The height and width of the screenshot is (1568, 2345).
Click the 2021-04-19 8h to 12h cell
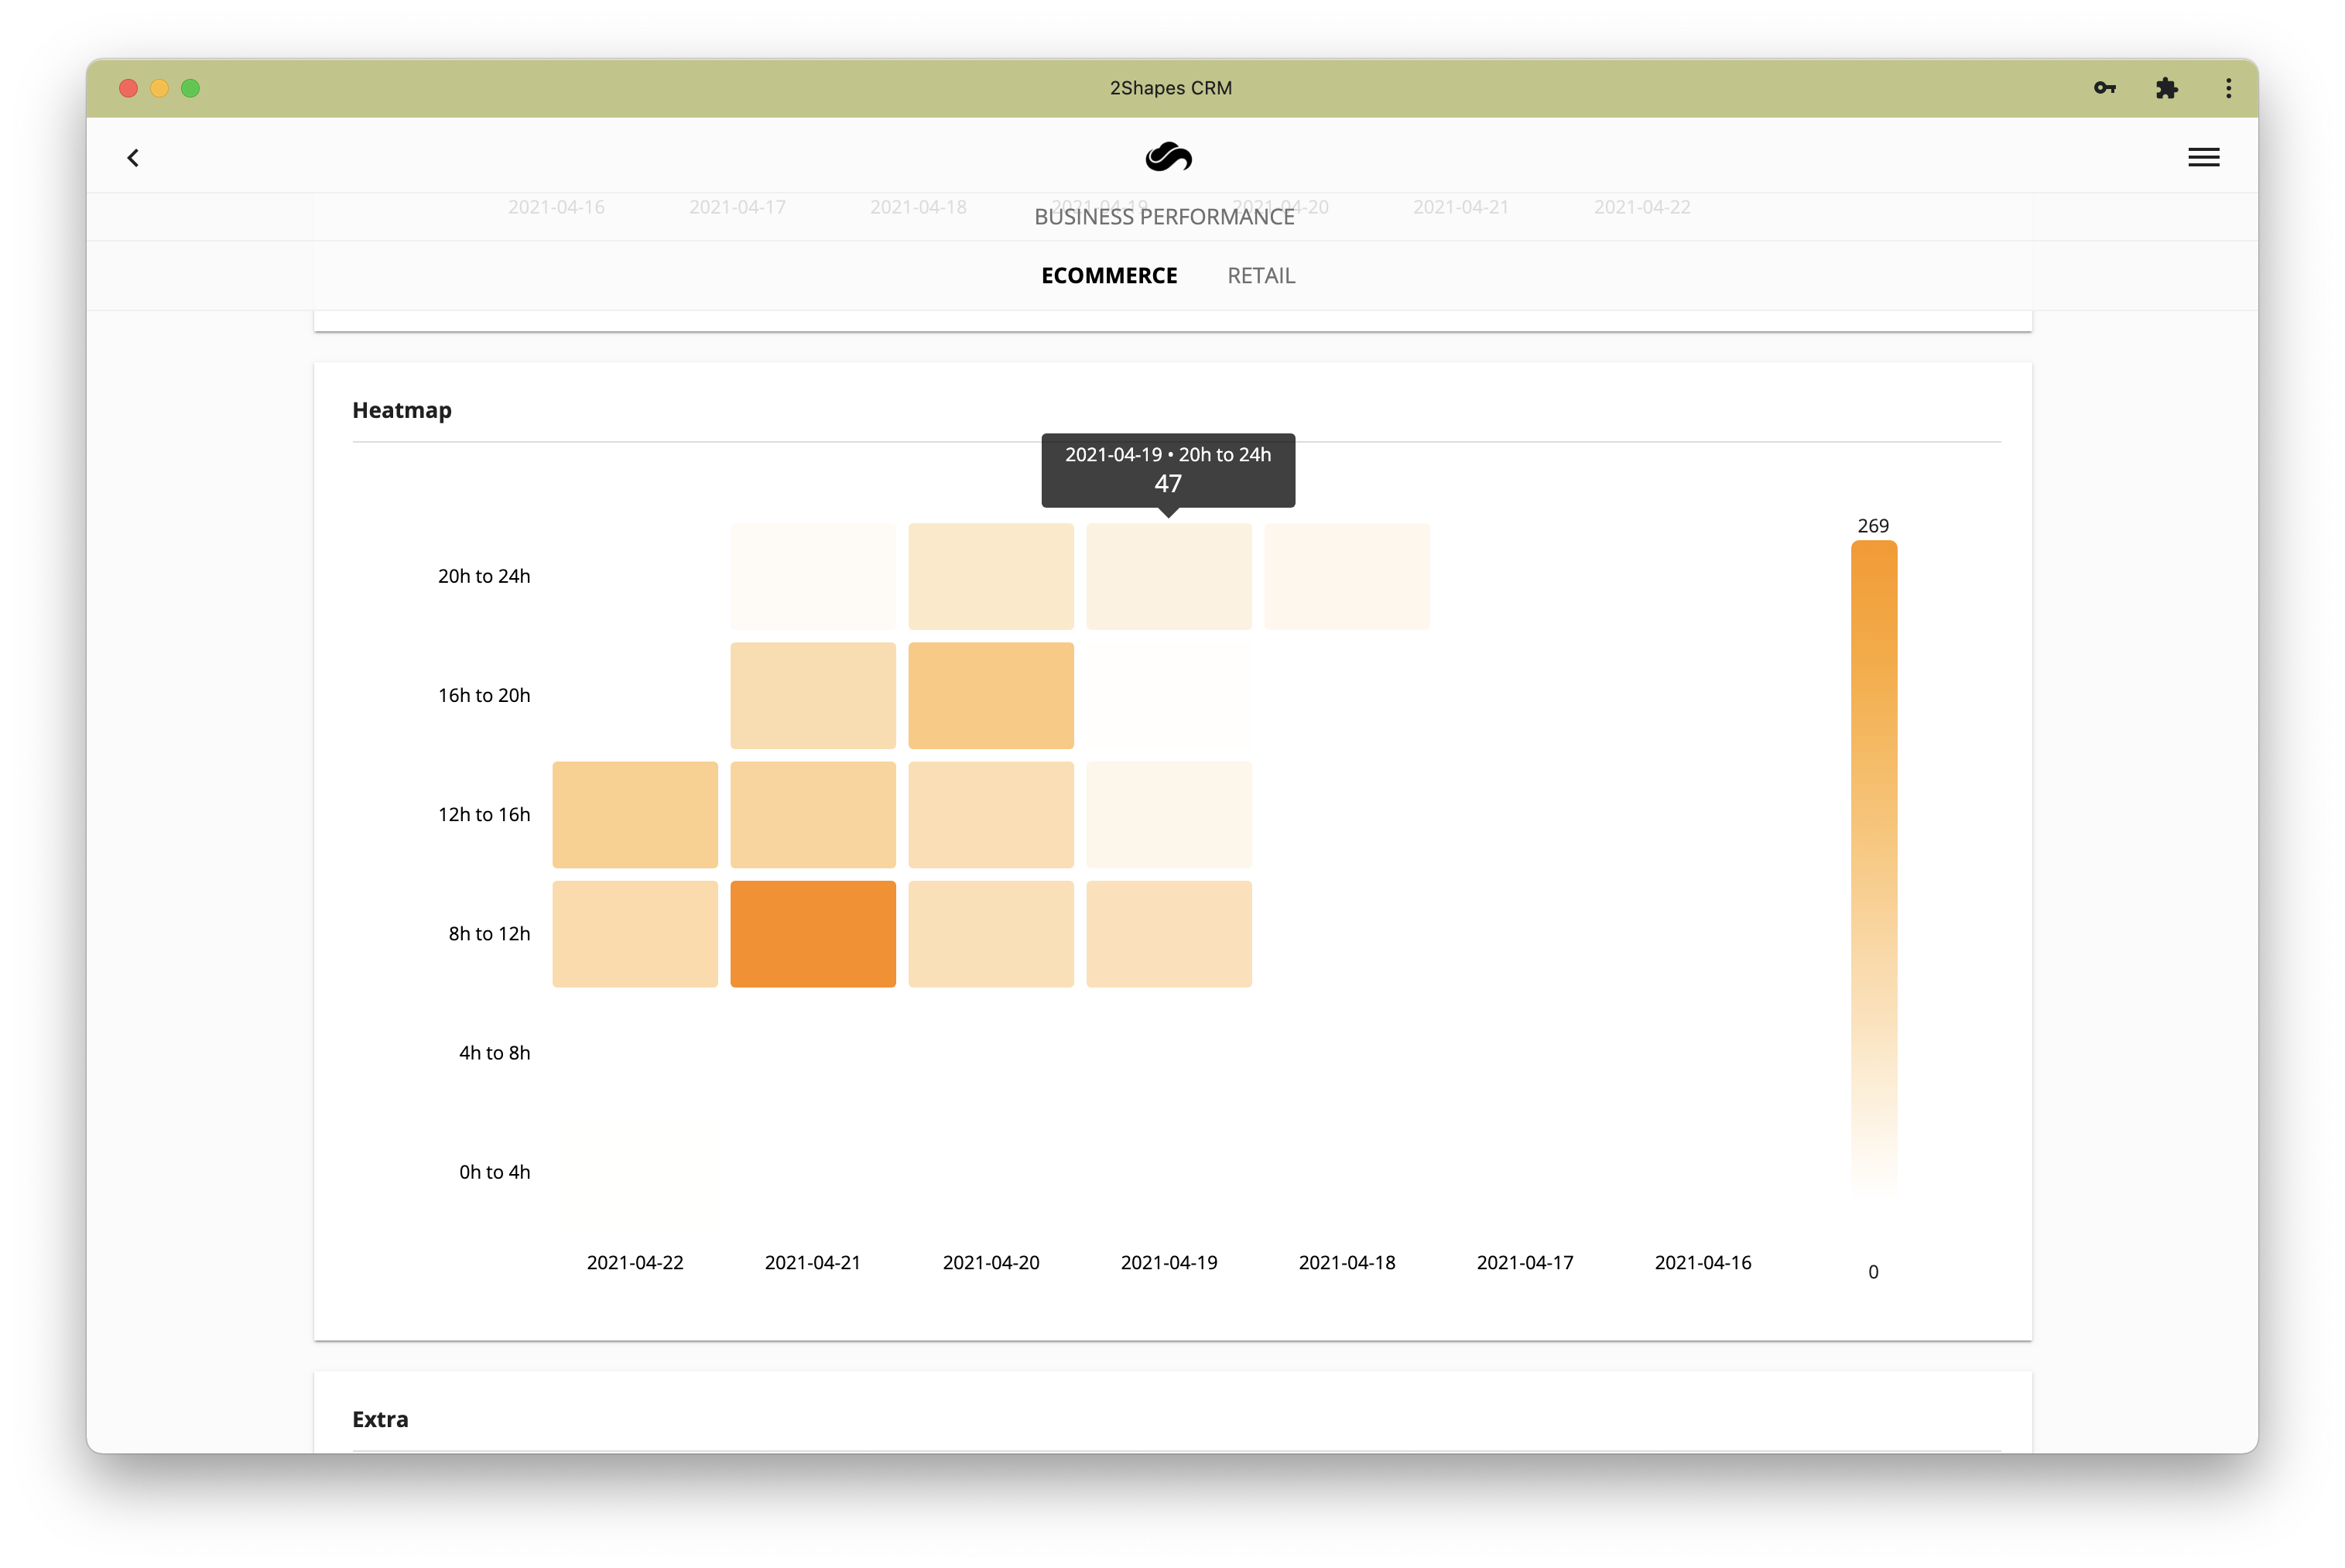coord(1169,934)
